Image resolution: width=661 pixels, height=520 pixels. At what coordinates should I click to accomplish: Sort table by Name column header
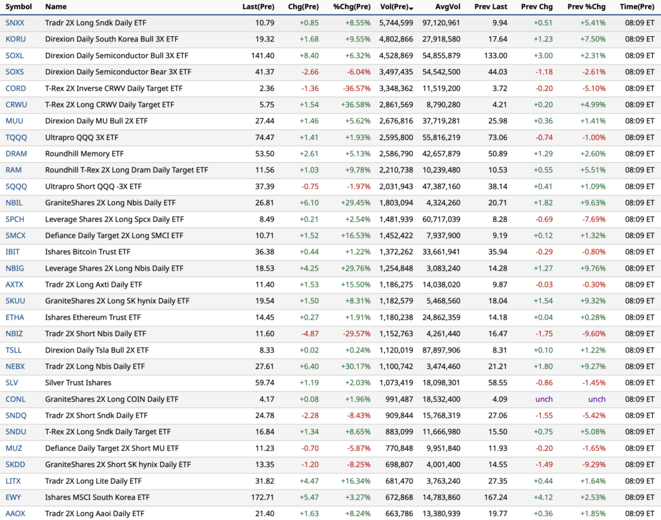tap(56, 6)
